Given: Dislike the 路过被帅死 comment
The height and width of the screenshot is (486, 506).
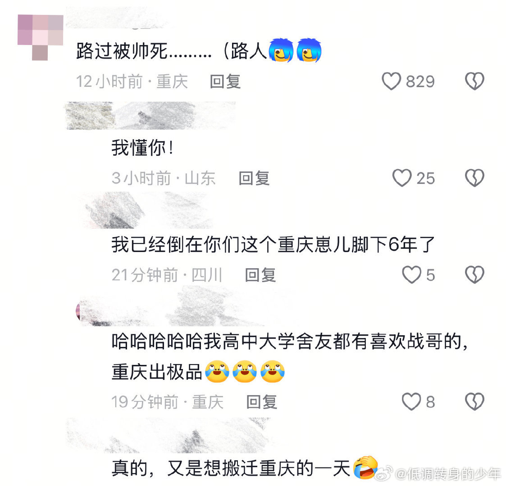Looking at the screenshot, I should [474, 81].
